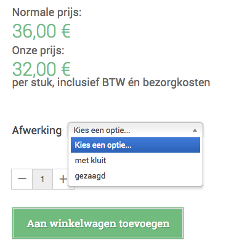
Task: Decrease quantity with the minus button
Action: pos(22,179)
